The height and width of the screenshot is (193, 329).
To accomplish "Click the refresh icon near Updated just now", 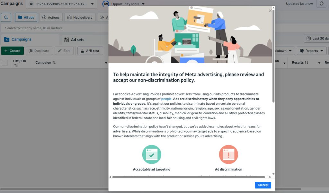I will tap(321, 4).
